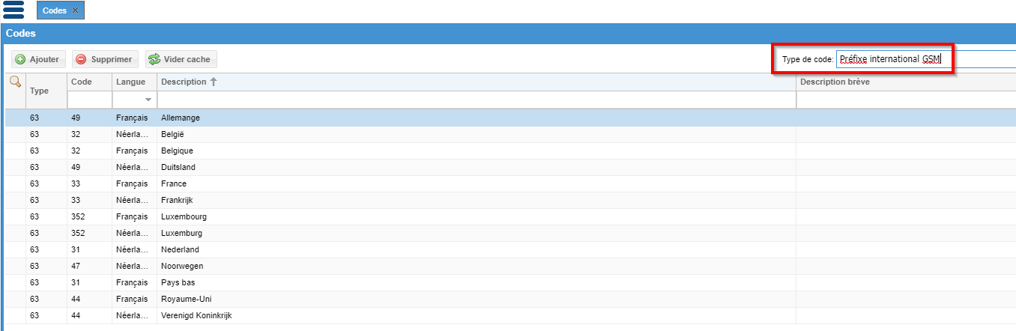Sort by the Type column header
Image resolution: width=1016 pixels, height=331 pixels.
pyautogui.click(x=46, y=91)
